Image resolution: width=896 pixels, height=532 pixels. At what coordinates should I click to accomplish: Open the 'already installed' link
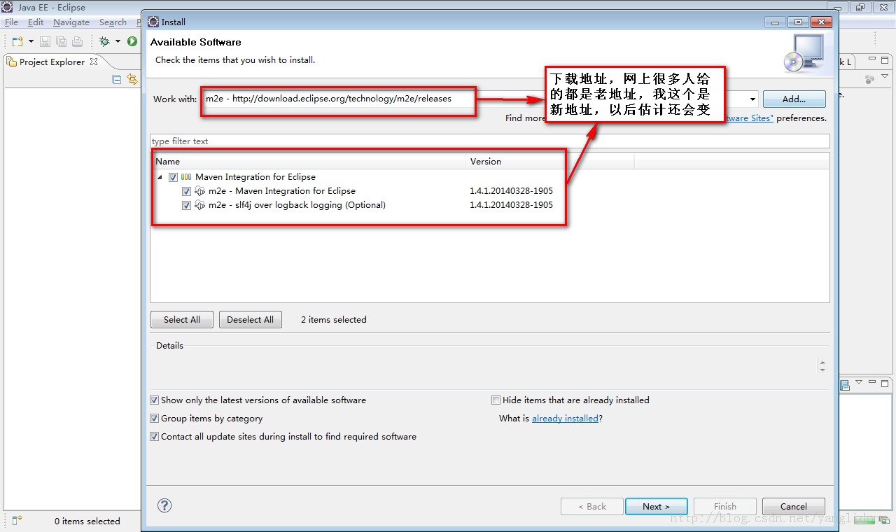coord(565,419)
